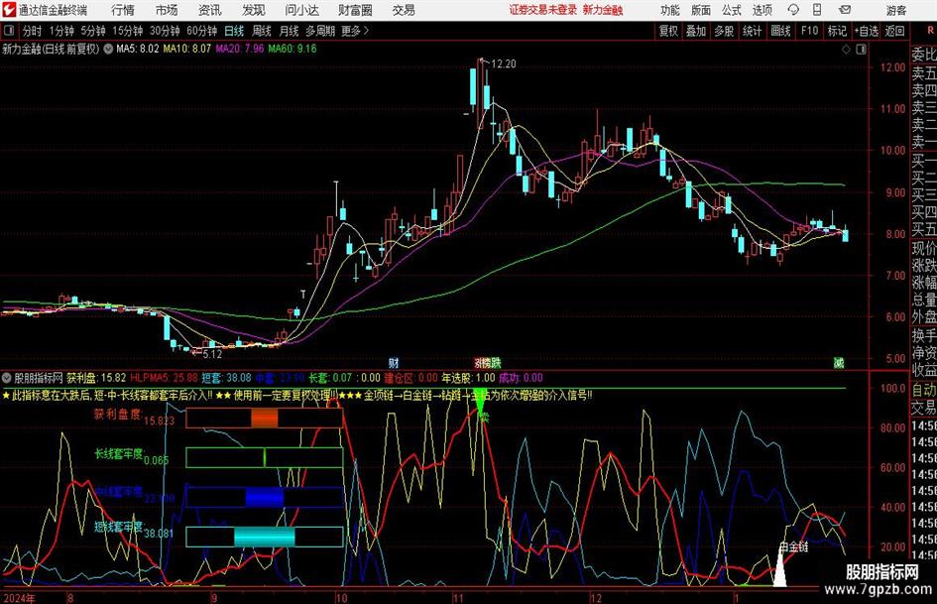Open the mobile phone icon

click(x=817, y=10)
